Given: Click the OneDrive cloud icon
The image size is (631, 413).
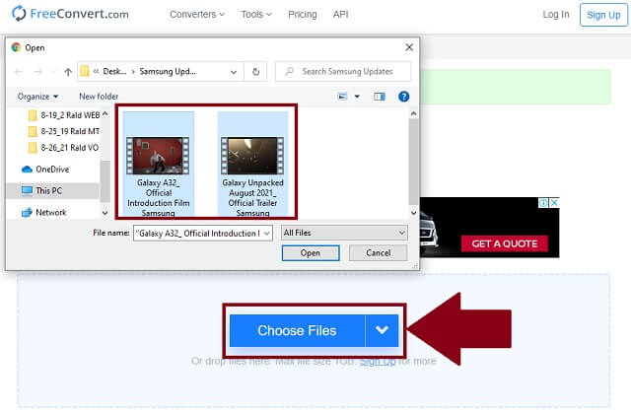Looking at the screenshot, I should (27, 170).
